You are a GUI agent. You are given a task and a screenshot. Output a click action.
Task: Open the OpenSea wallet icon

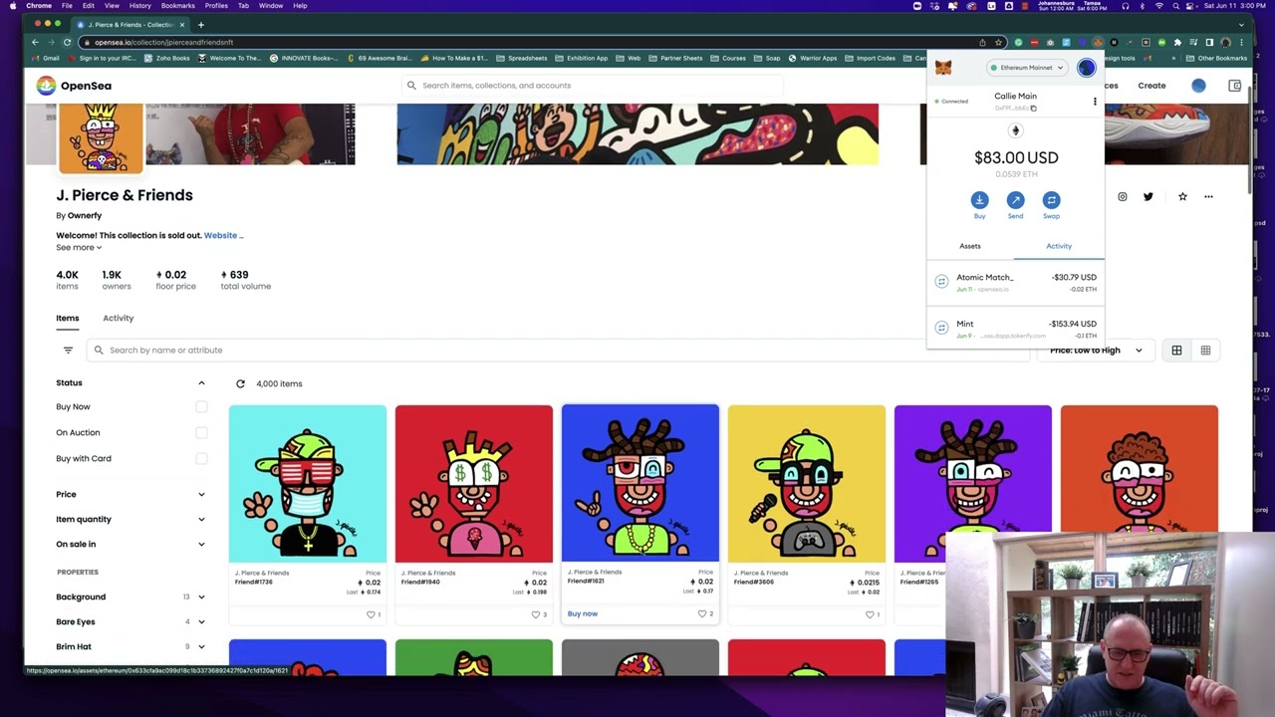(x=1235, y=86)
